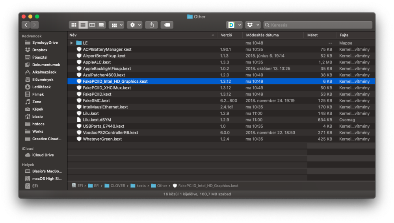Select the WhateverGreen.kext file
Image resolution: width=394 pixels, height=223 pixels.
102,139
